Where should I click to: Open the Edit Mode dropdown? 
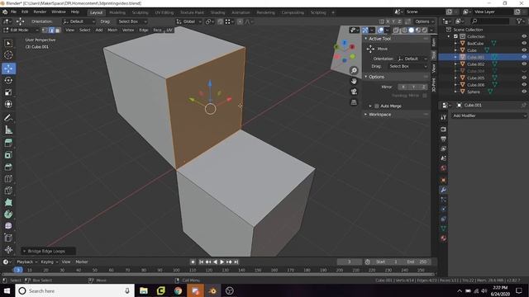point(21,30)
